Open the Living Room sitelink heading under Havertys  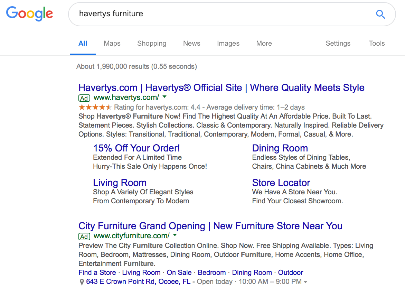[120, 183]
